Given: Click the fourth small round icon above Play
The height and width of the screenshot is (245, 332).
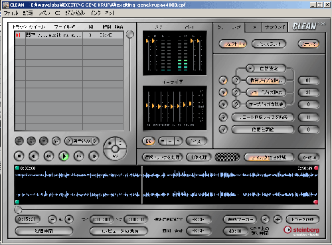Looking at the screenshot, I should (x=56, y=141).
